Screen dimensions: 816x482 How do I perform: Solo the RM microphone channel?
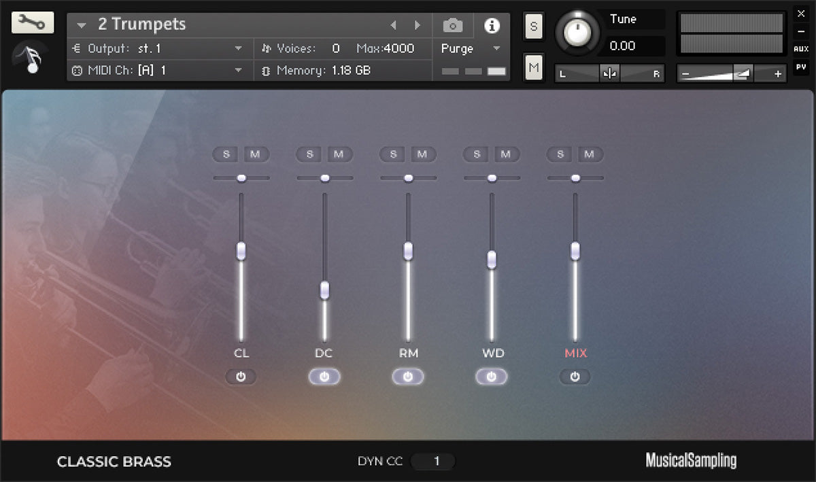(394, 154)
